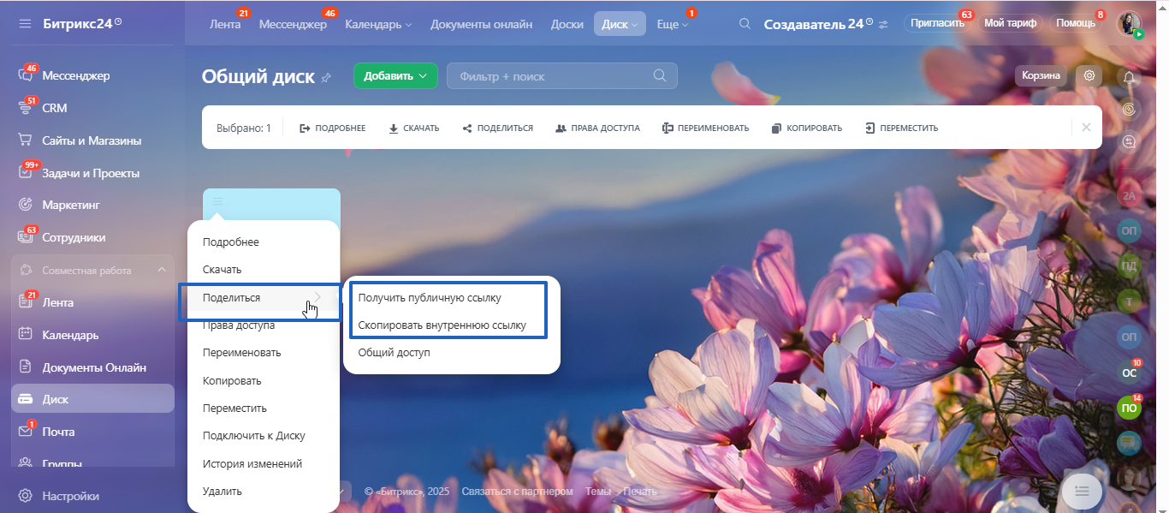Click the ОС avatar with badge 10
1169x513 pixels.
coord(1130,373)
